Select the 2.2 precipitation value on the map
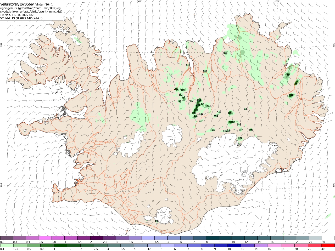Viewport: 335px width, 251px height. 176,89
